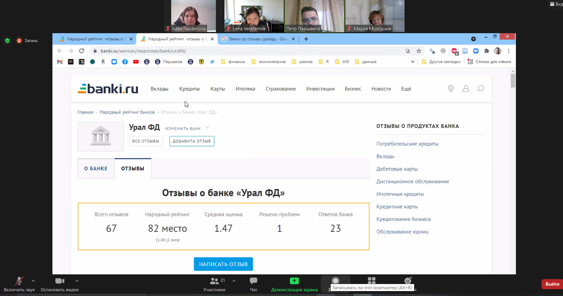563x296 pixels.
Task: Open Бизнес in site navigation
Action: pyautogui.click(x=353, y=89)
